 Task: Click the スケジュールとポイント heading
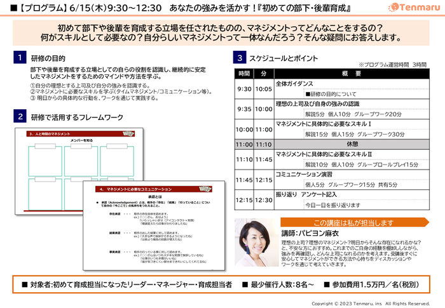coord(284,58)
